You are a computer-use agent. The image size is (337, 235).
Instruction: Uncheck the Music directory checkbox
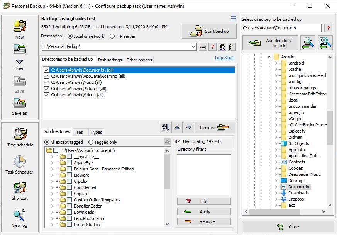tap(46, 82)
